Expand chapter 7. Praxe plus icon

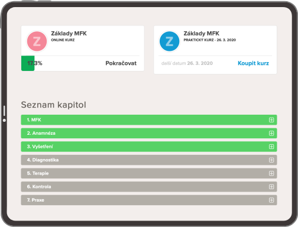271,200
